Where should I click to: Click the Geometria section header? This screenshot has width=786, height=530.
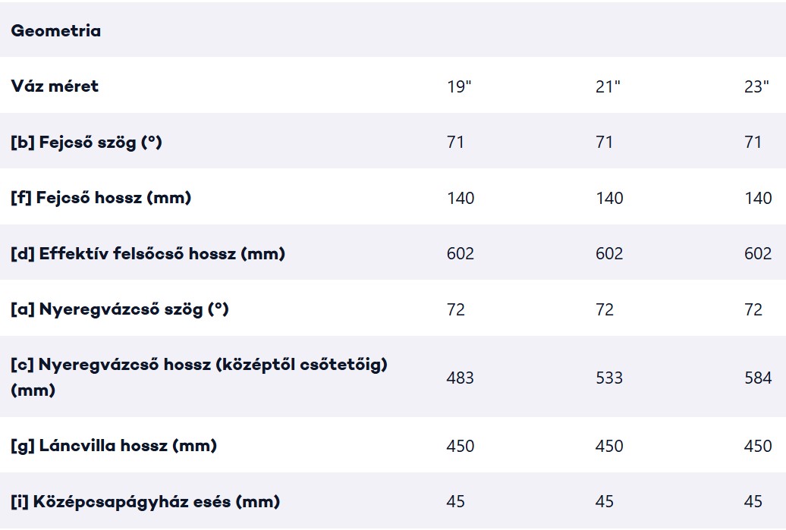point(55,30)
